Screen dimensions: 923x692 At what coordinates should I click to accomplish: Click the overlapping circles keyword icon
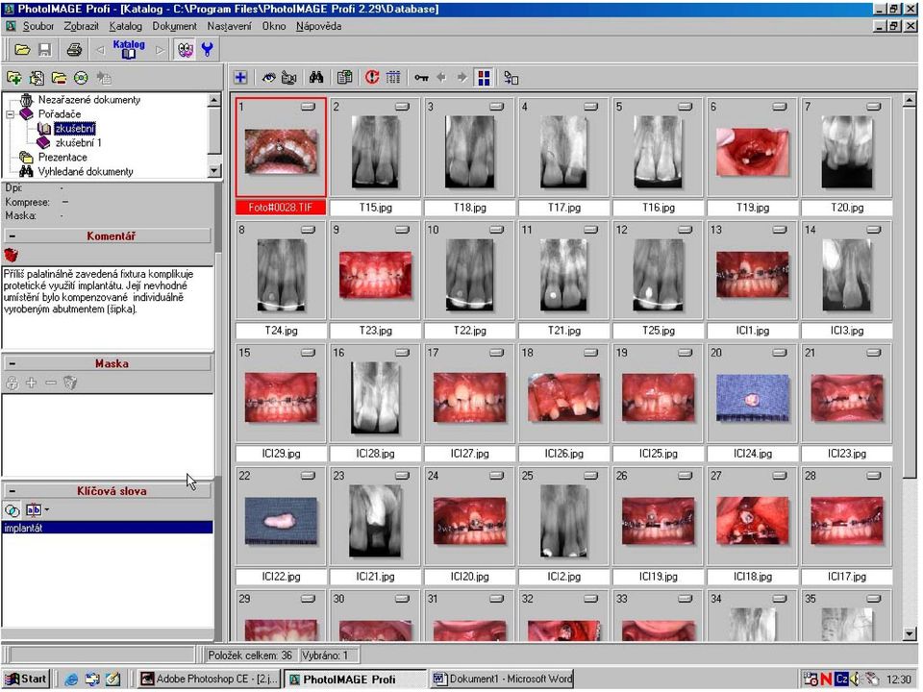pyautogui.click(x=12, y=510)
